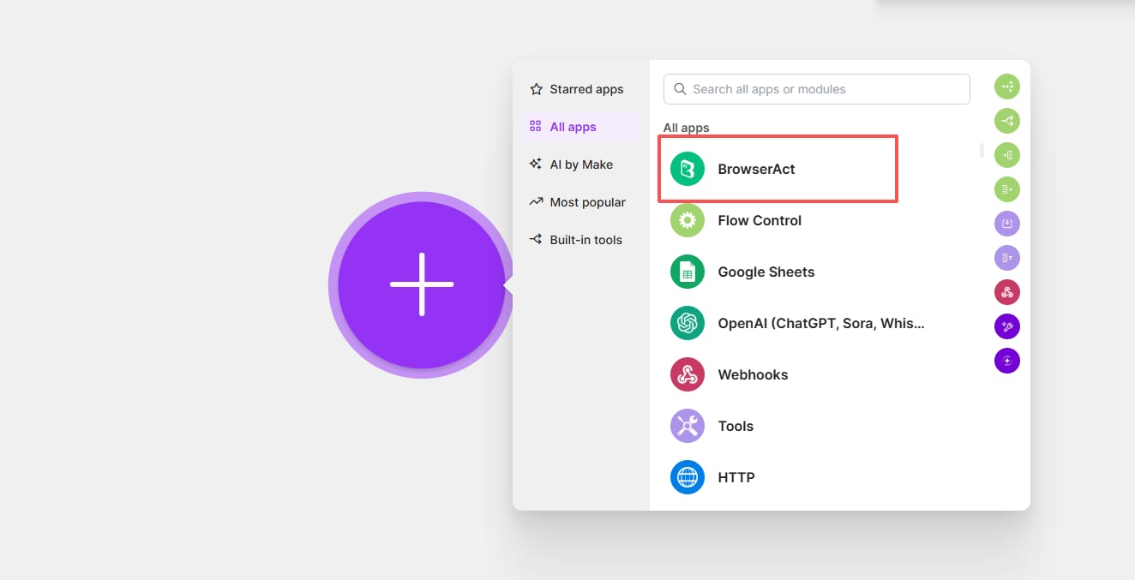
Task: Click the green iterator shortcut icon
Action: [1007, 189]
